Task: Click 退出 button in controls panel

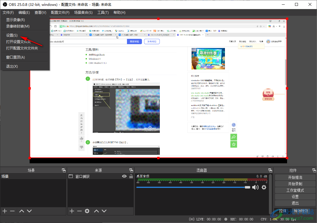Action: pos(295,203)
